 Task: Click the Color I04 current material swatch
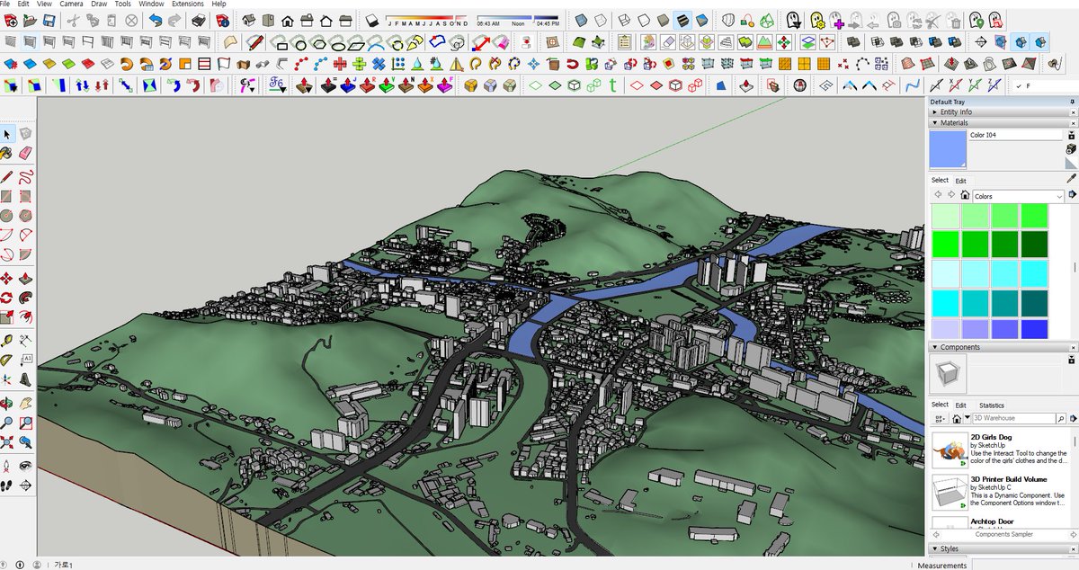coord(948,149)
